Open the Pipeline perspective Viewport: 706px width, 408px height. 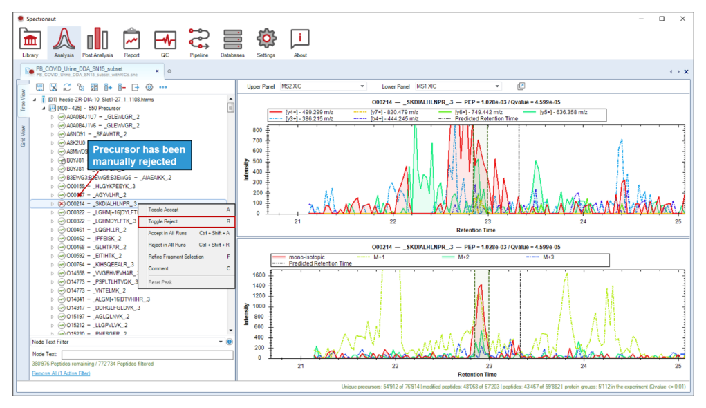tap(198, 43)
